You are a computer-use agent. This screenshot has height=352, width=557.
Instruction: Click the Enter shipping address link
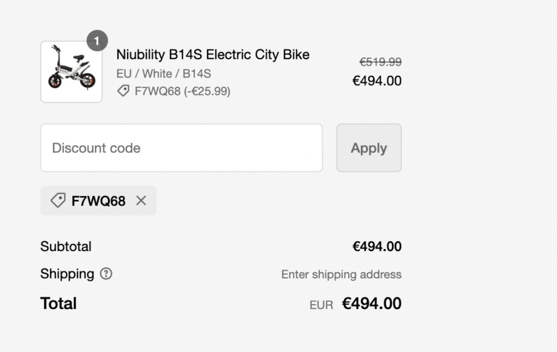(x=342, y=274)
